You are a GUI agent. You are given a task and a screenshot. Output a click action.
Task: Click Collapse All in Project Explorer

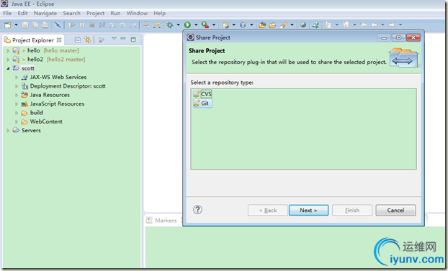78,40
